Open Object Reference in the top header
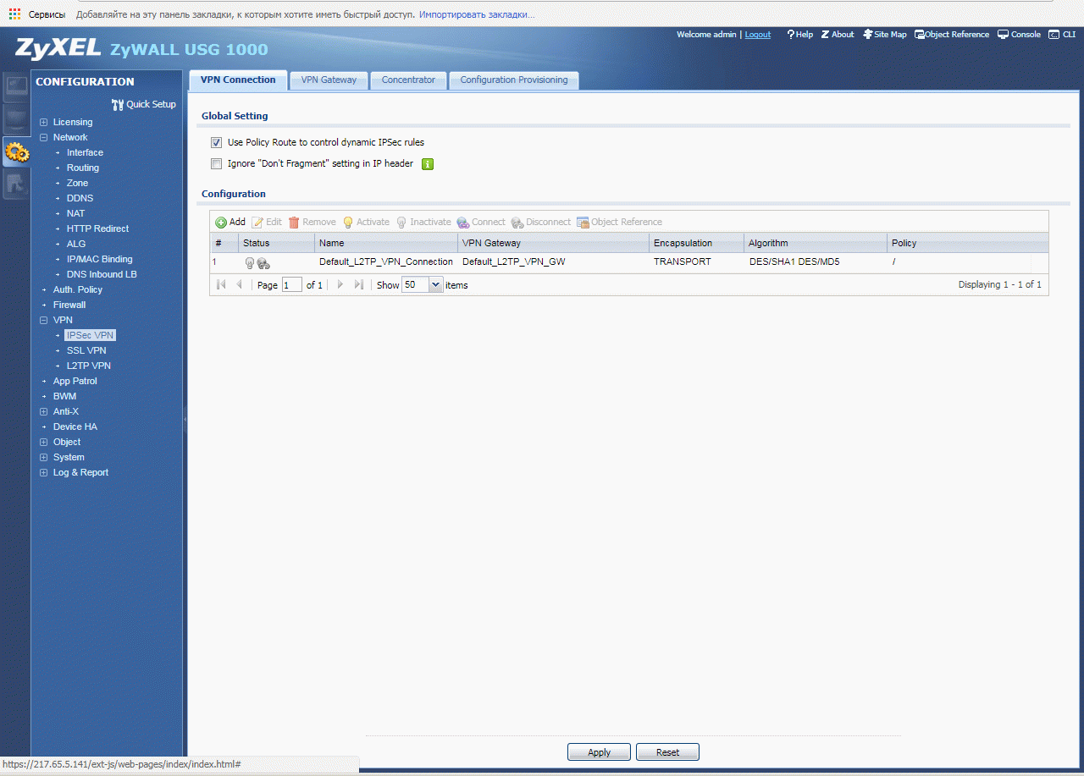This screenshot has height=776, width=1084. 952,35
